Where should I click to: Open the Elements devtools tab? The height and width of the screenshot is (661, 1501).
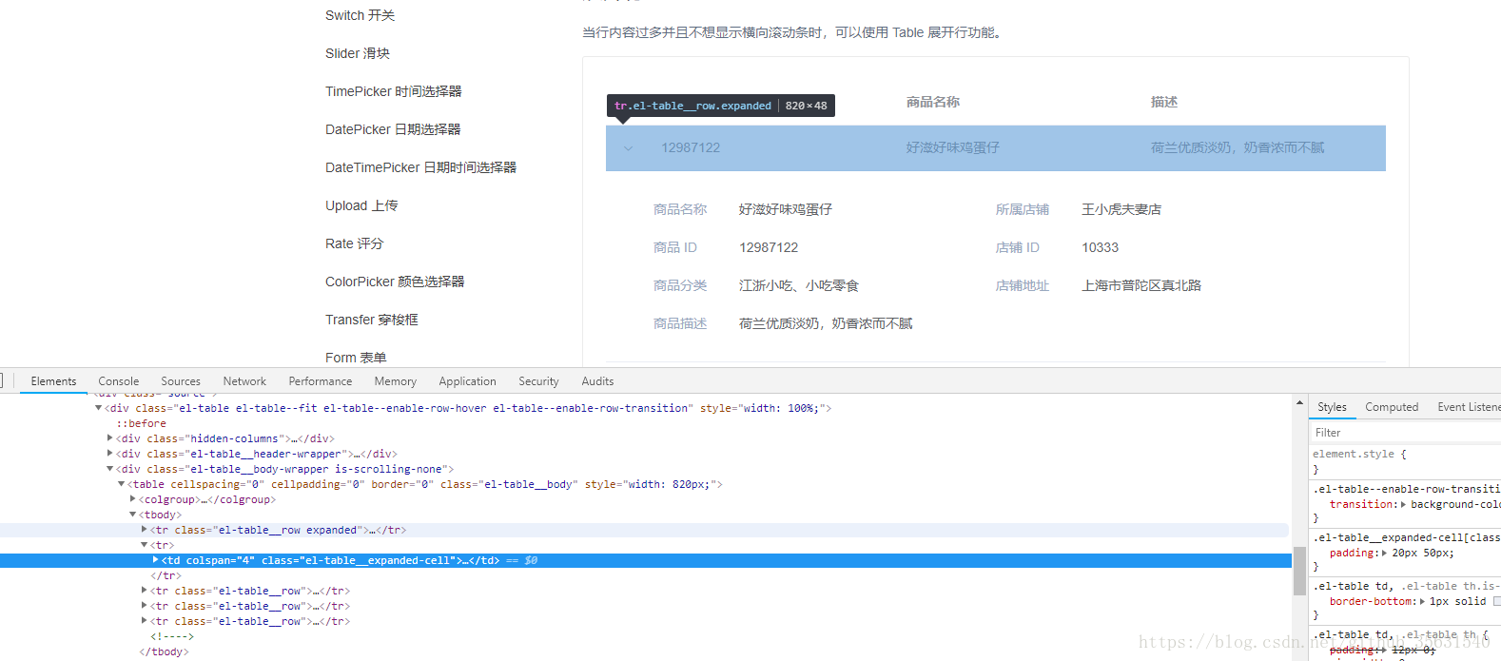[x=53, y=381]
